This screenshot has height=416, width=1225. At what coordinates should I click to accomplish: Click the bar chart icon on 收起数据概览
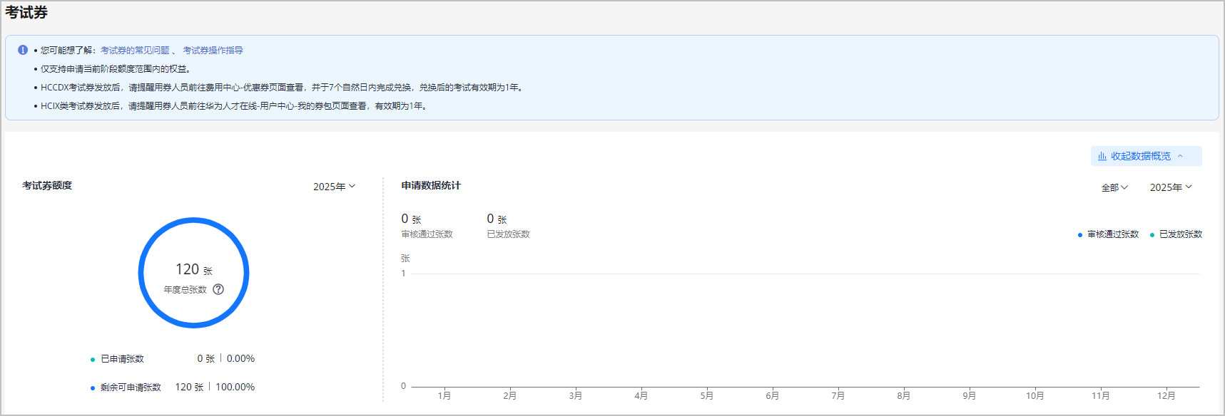tap(1102, 156)
